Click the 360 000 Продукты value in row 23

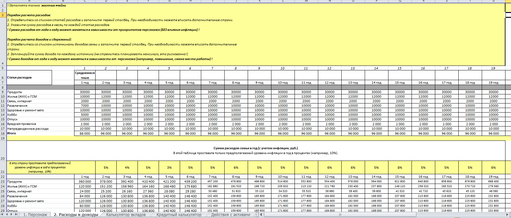click(85, 182)
